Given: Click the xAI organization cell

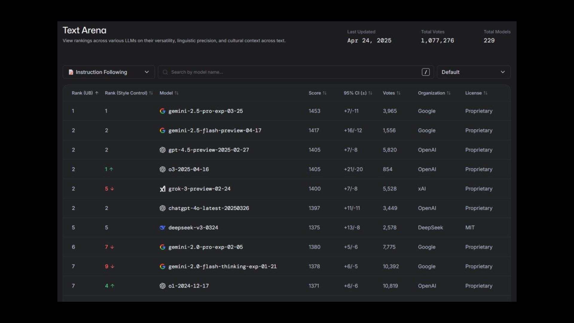Looking at the screenshot, I should pos(422,189).
